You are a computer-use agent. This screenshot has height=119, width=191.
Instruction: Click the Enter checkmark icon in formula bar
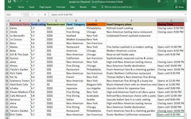point(39,15)
